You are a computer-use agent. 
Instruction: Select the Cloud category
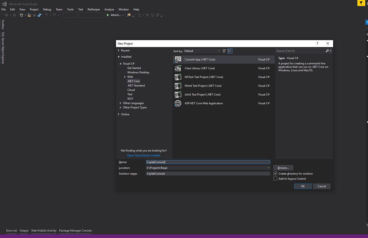click(131, 90)
